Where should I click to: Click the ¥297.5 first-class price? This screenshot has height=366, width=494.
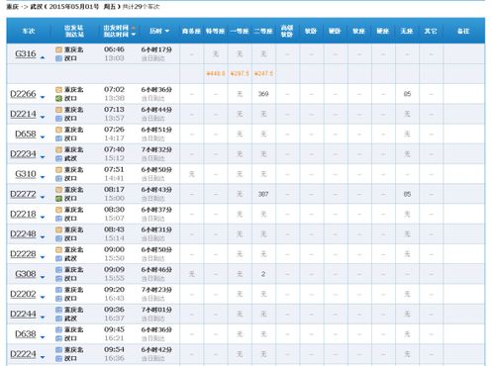click(x=240, y=73)
